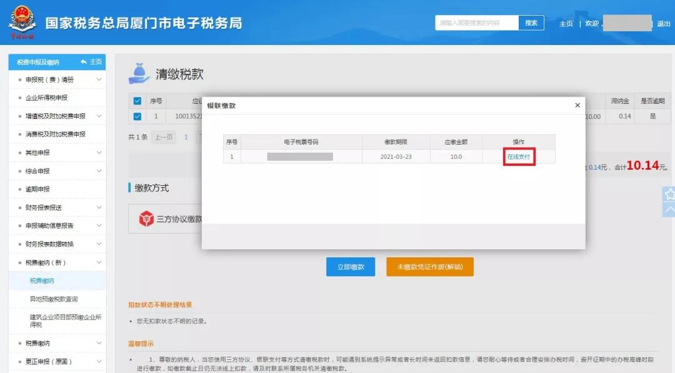Click the tax bureau emblem logo
Screen dimensions: 675x373
[21, 22]
